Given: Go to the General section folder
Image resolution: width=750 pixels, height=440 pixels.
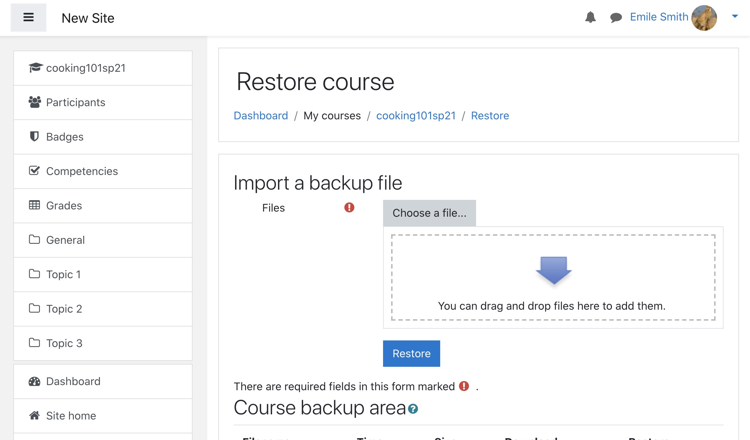Looking at the screenshot, I should pos(65,240).
